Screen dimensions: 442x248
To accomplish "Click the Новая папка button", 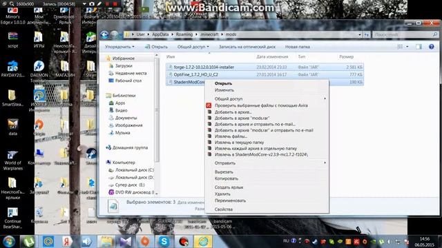I will click(x=298, y=47).
